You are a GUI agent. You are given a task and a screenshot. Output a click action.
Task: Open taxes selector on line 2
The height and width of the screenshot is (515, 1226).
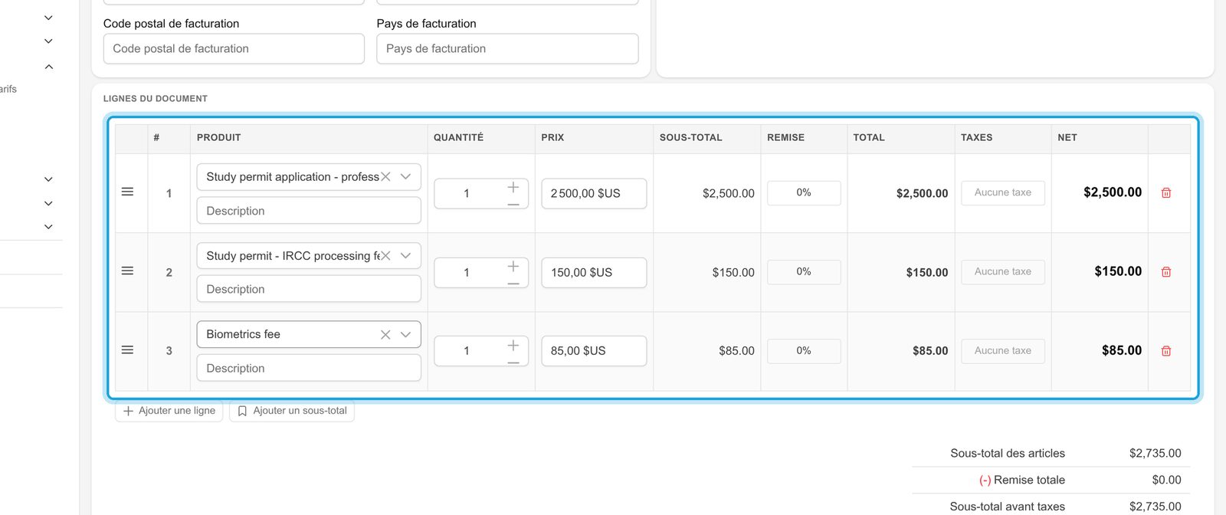[1003, 271]
